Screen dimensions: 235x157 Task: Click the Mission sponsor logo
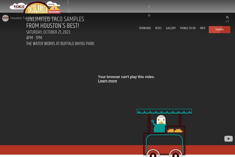54,9
